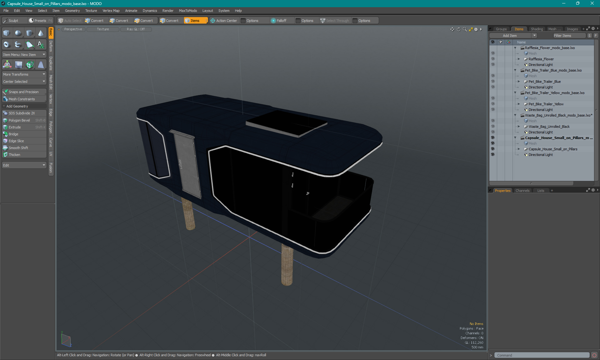Click the viewport maximize icon
This screenshot has height=360, width=600.
point(471,29)
